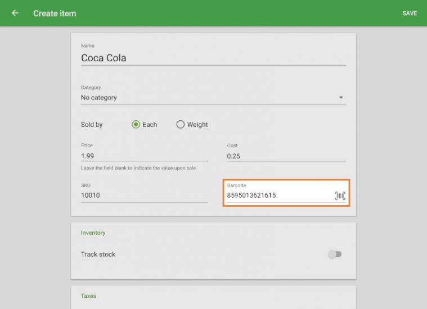
Task: Click the Sold by label
Action: tap(92, 125)
